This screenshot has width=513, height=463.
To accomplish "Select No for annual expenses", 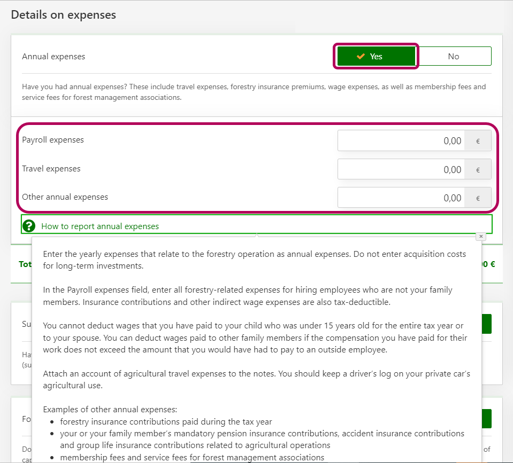I will tap(454, 56).
